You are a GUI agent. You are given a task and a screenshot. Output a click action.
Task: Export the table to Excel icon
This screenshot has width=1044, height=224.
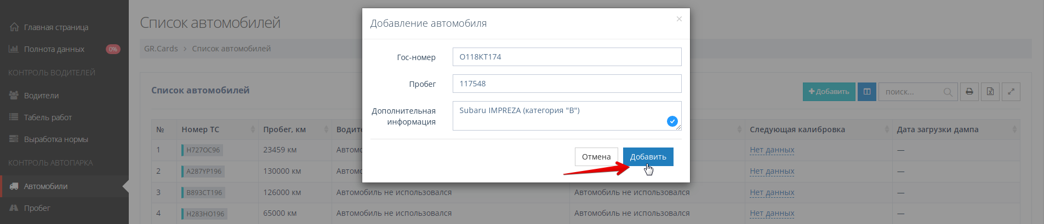[990, 92]
